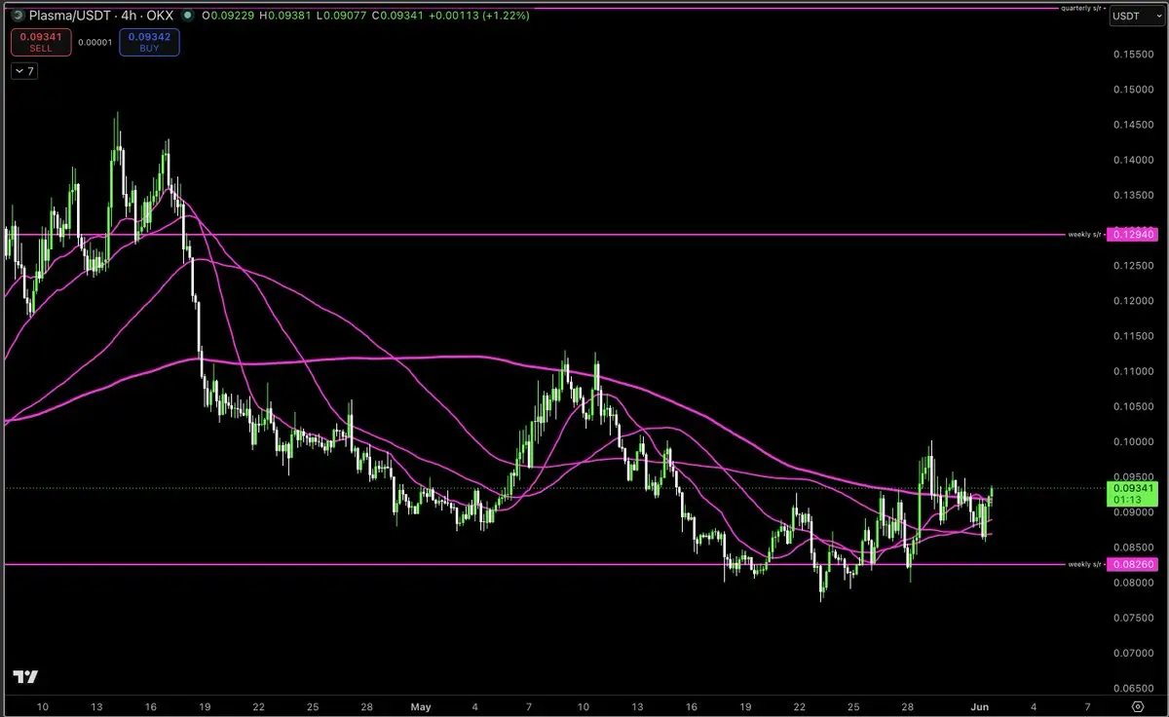Click the 0.00001 spread value
The height and width of the screenshot is (717, 1169).
[x=94, y=42]
